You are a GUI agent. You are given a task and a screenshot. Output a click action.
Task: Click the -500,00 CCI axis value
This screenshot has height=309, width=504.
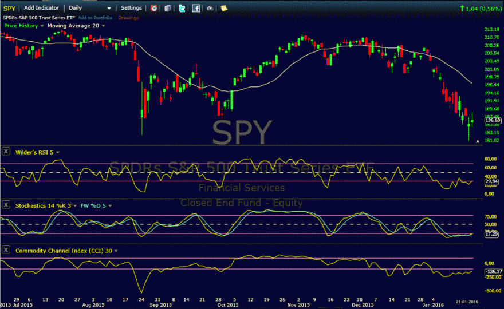tap(493, 291)
